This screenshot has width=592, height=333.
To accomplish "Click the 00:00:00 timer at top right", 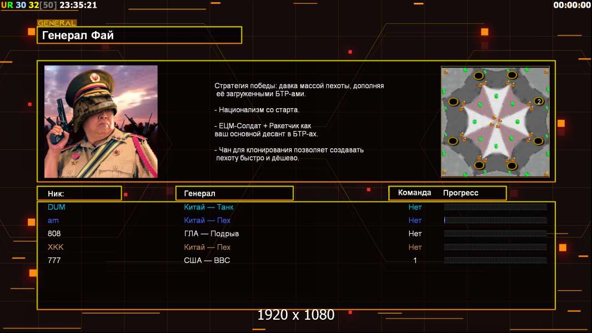I will (x=571, y=5).
